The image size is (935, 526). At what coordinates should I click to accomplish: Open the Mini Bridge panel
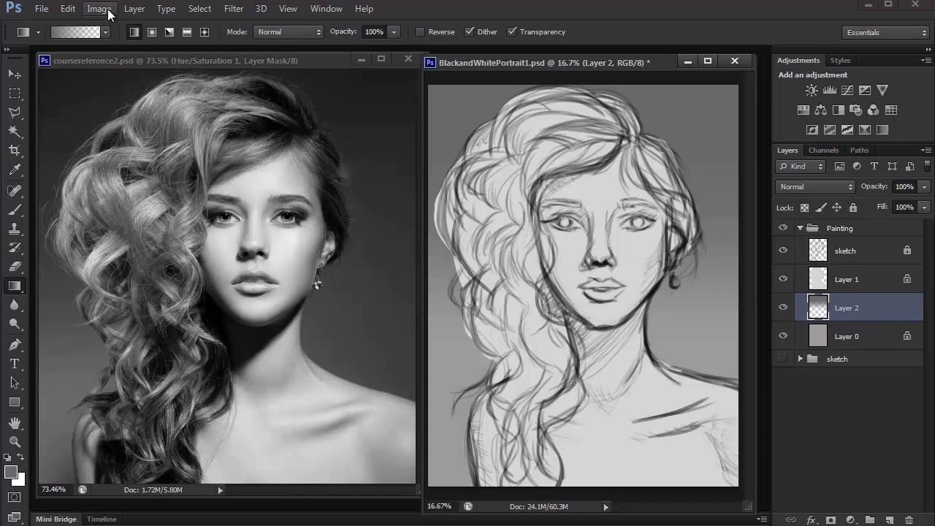point(56,519)
